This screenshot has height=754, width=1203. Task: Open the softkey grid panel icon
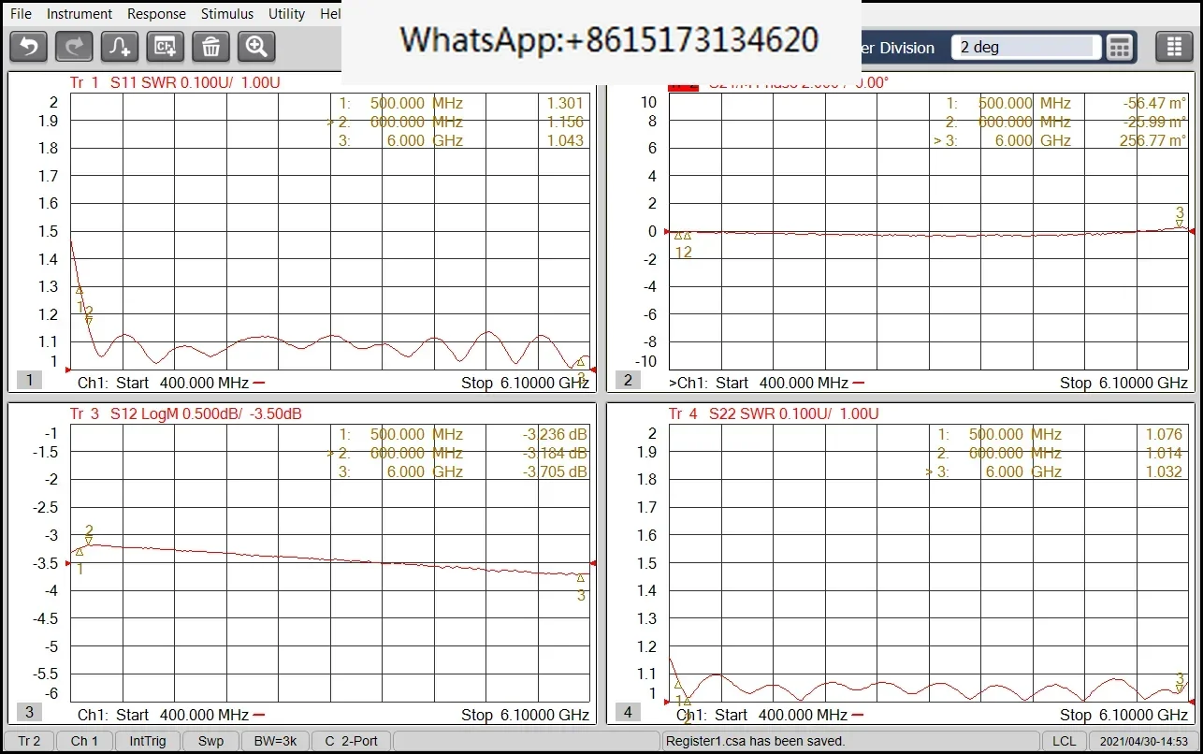[1174, 47]
